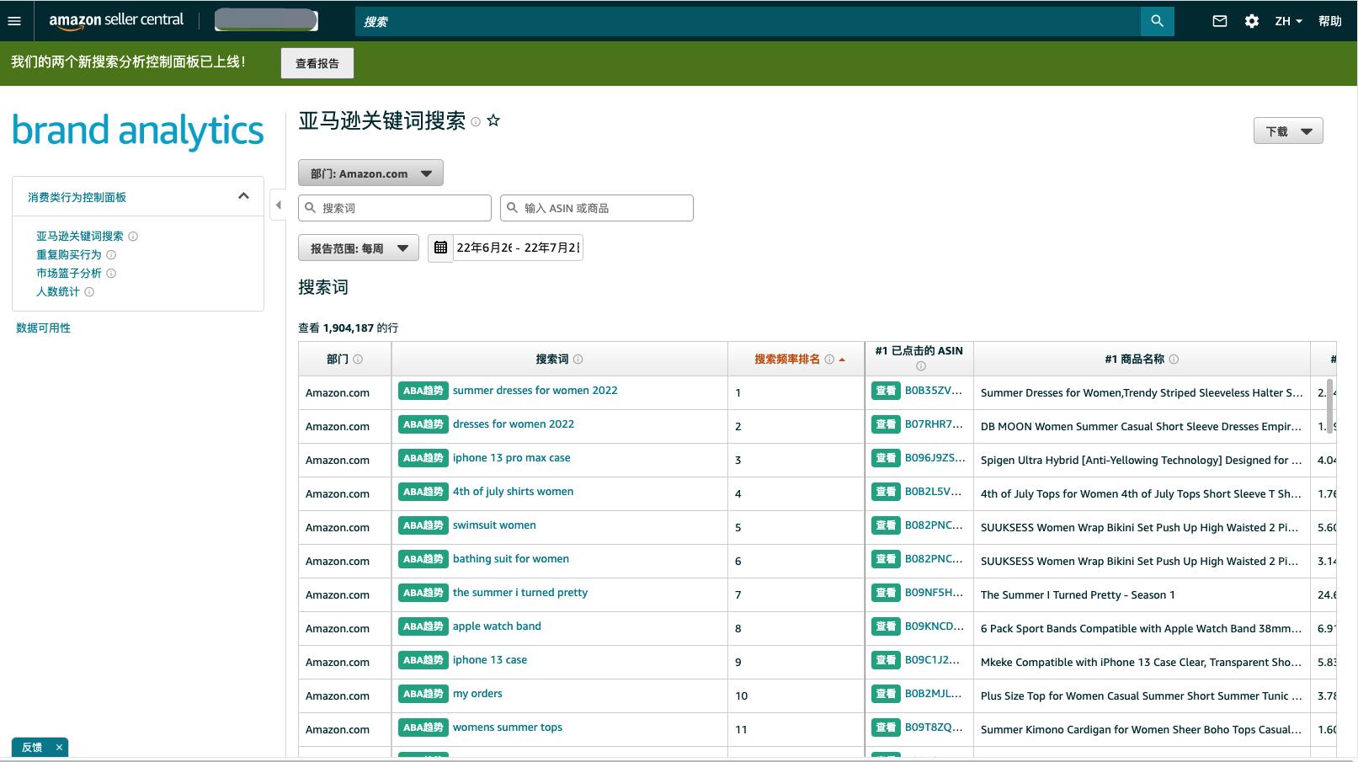Select 市场篮子分析 from the sidebar

(x=67, y=273)
